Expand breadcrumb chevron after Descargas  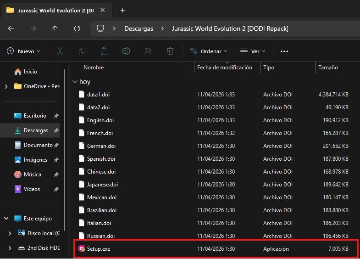point(162,28)
